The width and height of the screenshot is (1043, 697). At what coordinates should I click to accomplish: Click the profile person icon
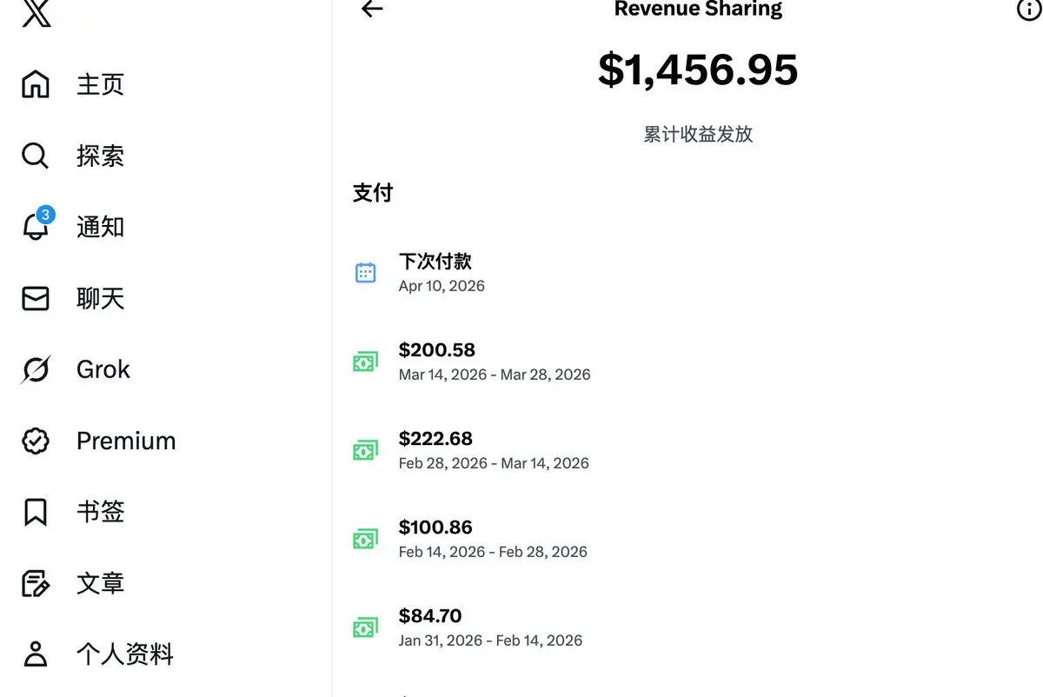36,654
